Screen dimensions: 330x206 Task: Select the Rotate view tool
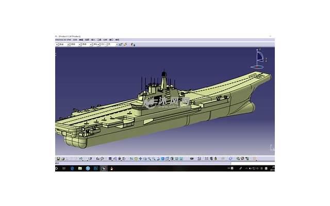145,159
